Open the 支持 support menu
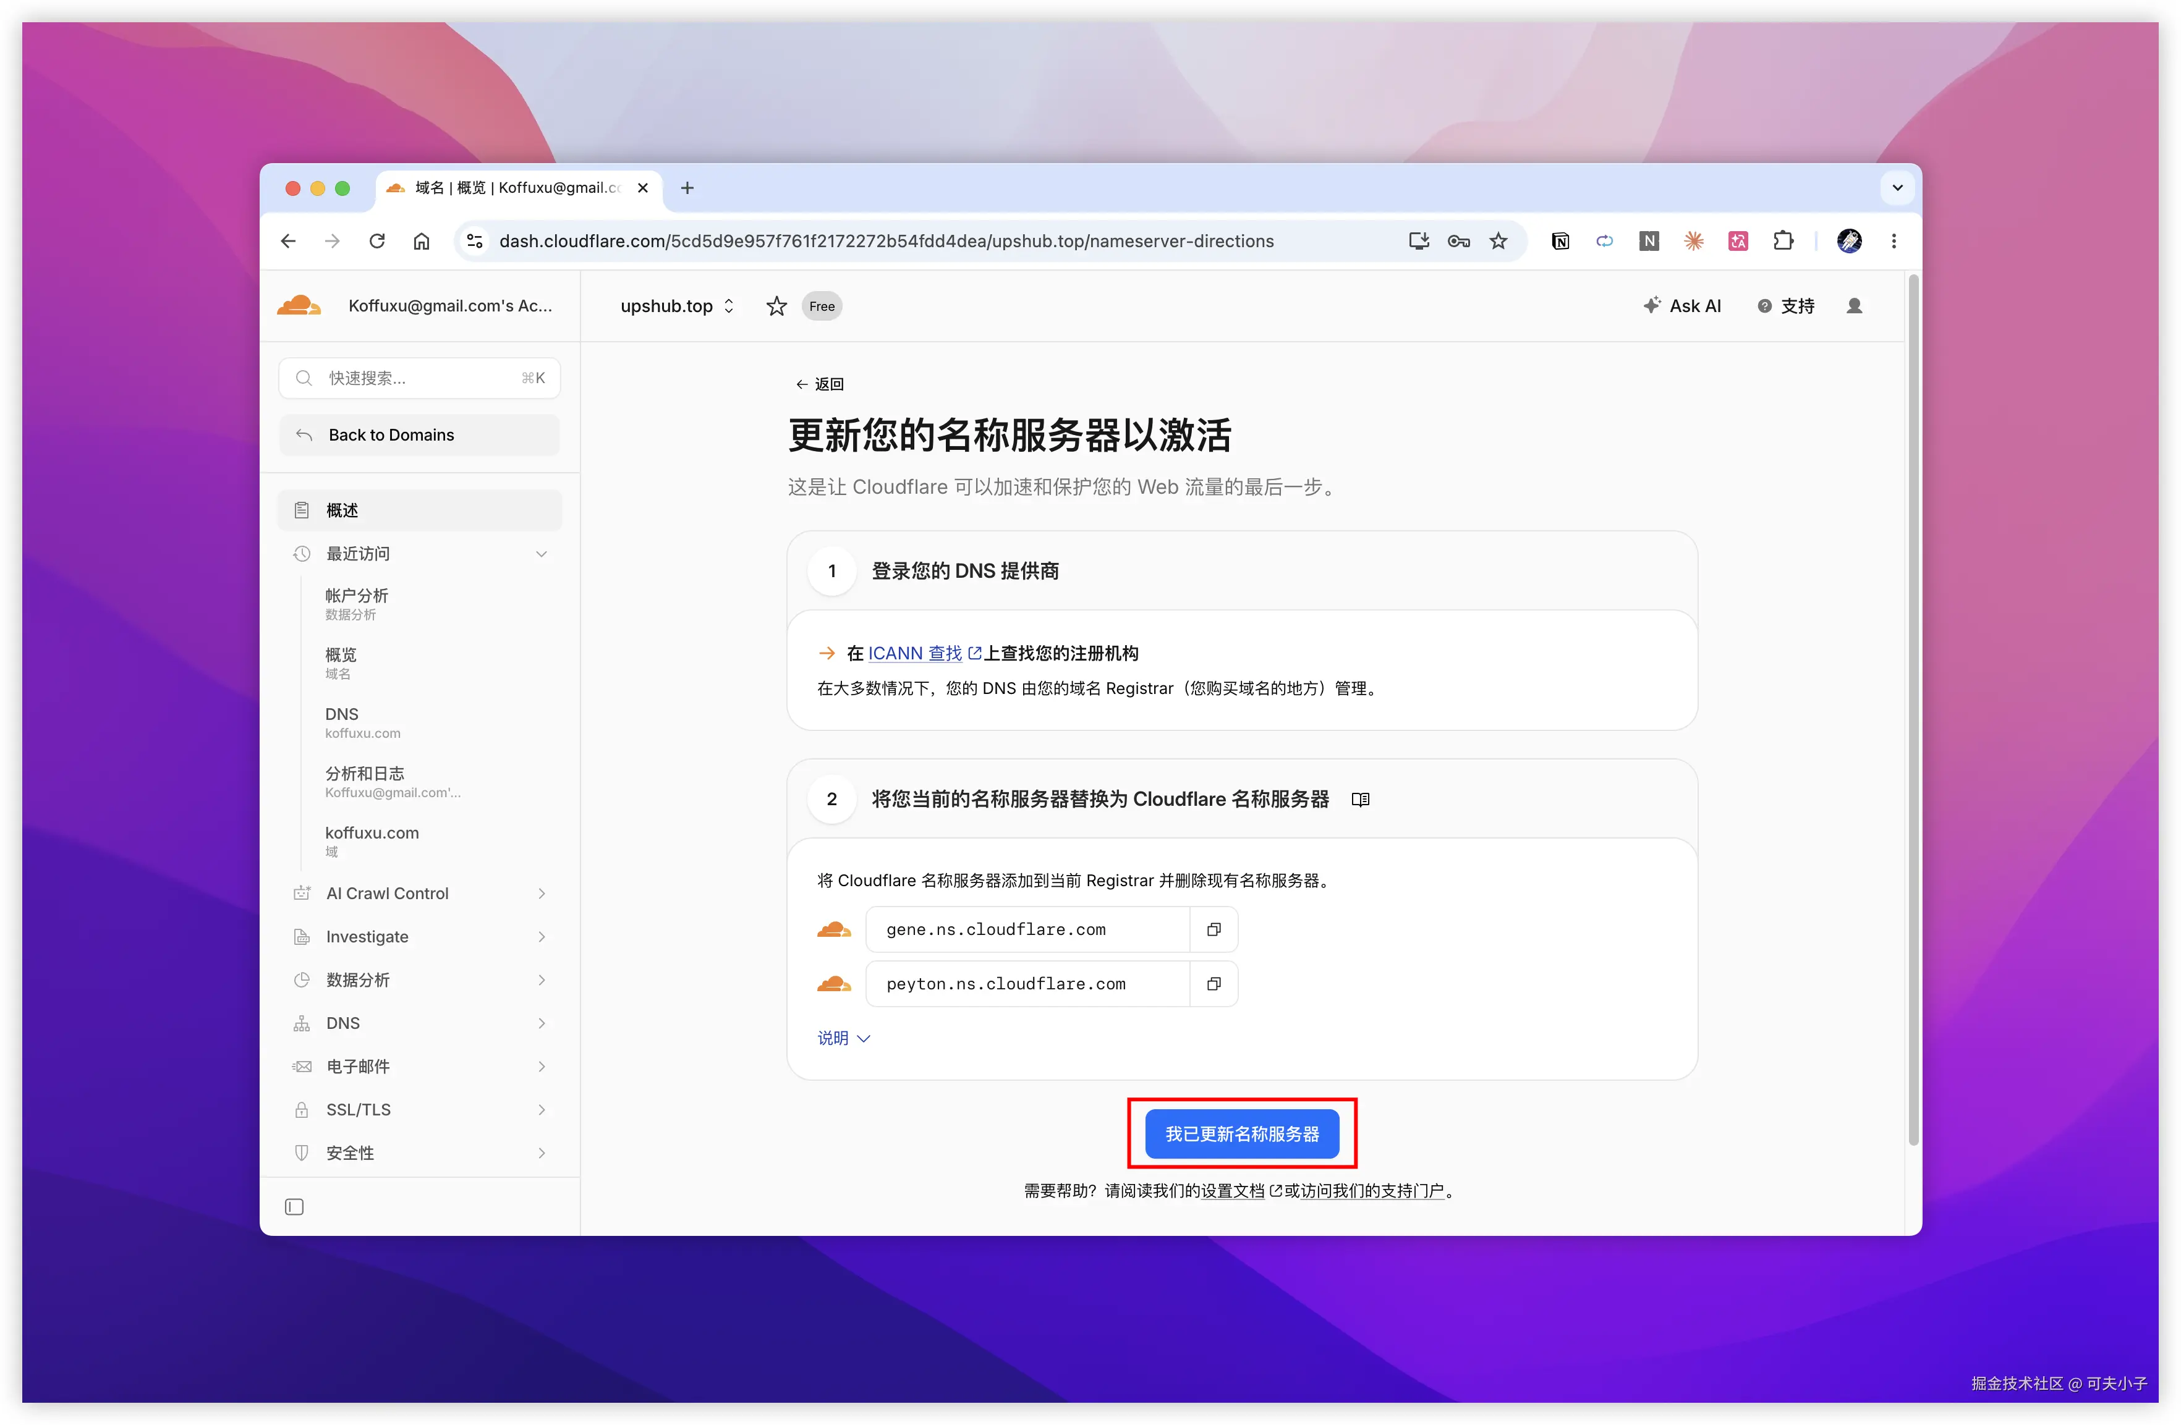 (x=1786, y=306)
